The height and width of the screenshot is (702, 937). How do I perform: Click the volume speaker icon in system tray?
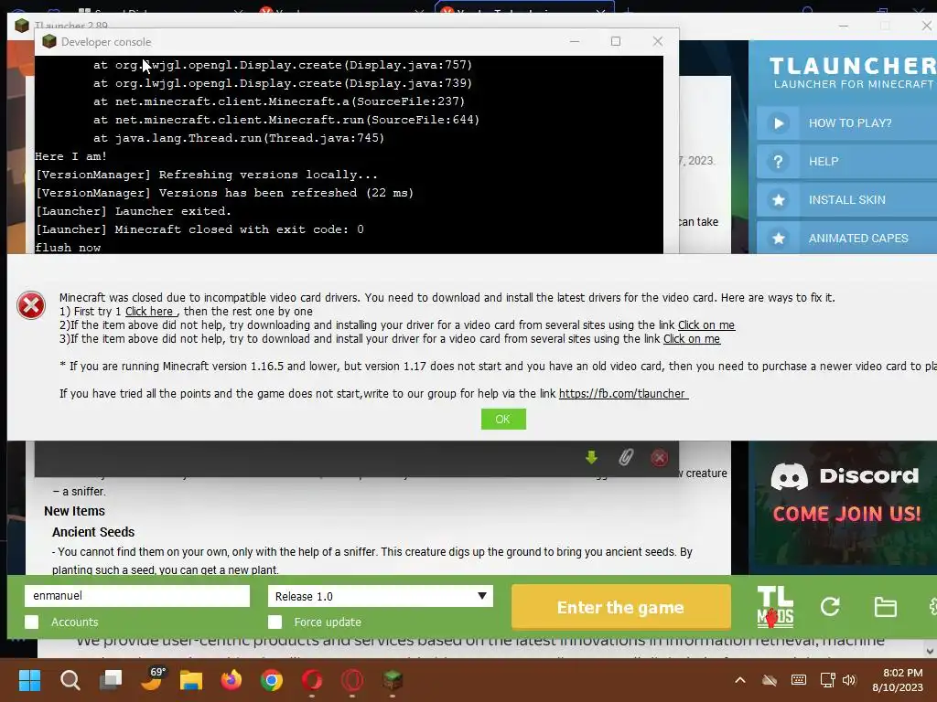[x=849, y=680]
